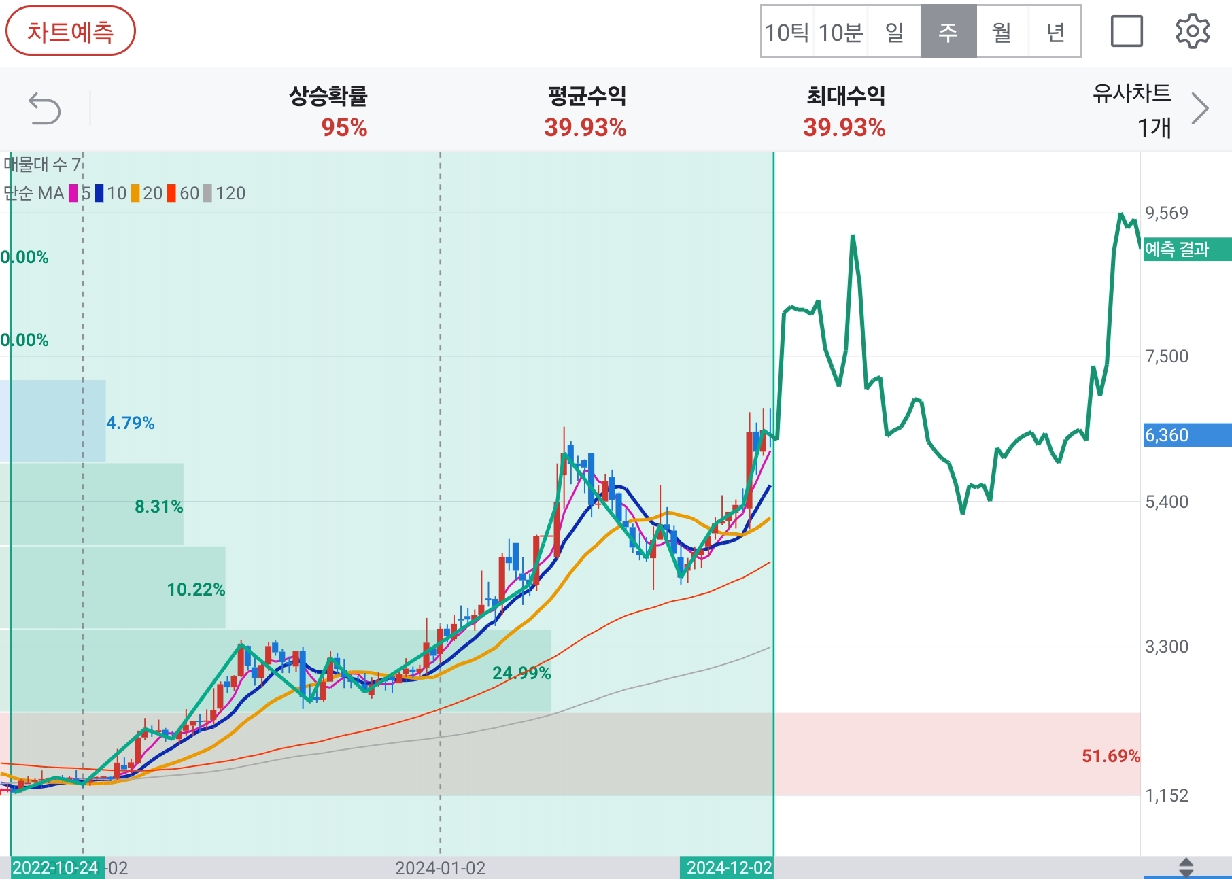The image size is (1232, 879).
Task: Click the 24.99% volume profile bar
Action: point(275,671)
